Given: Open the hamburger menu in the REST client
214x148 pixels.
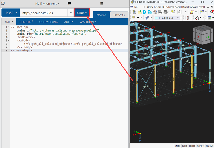Looking at the screenshot, I should (102, 3).
